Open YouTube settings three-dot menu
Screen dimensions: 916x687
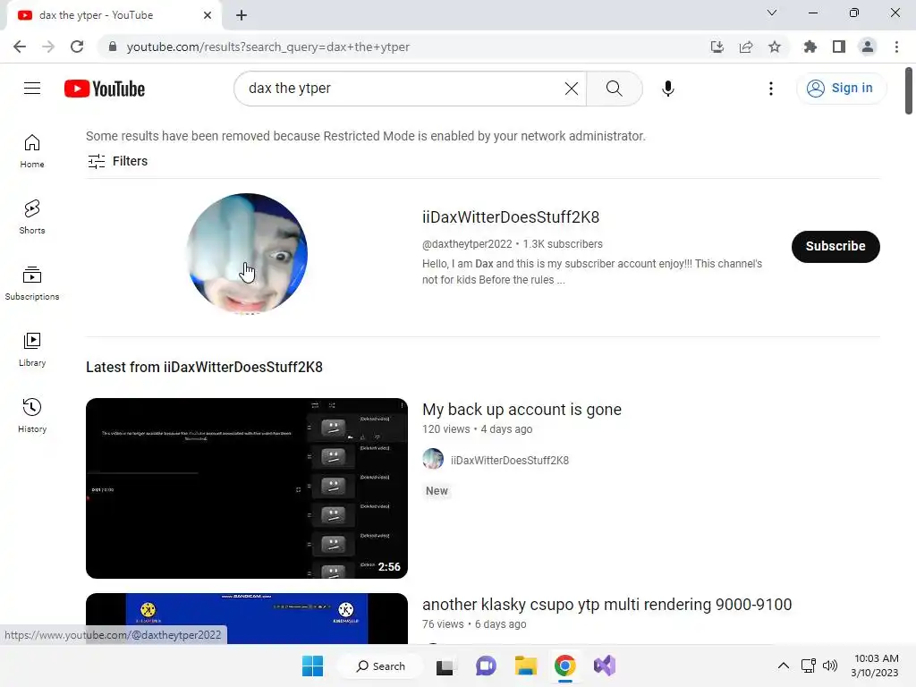click(x=770, y=89)
